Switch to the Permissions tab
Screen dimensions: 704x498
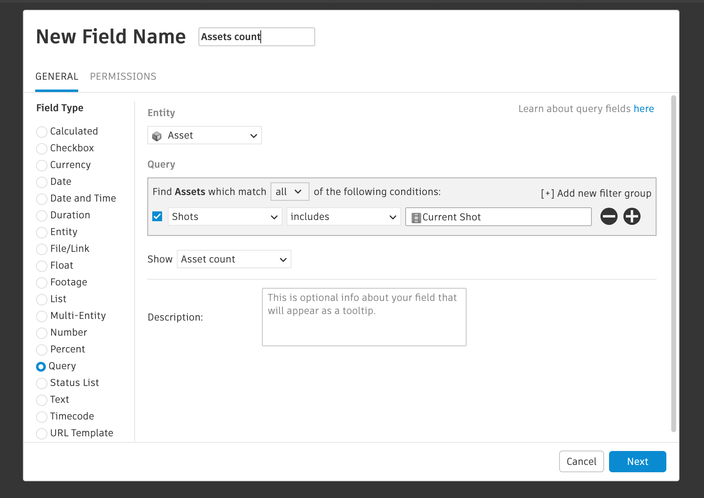(x=123, y=76)
